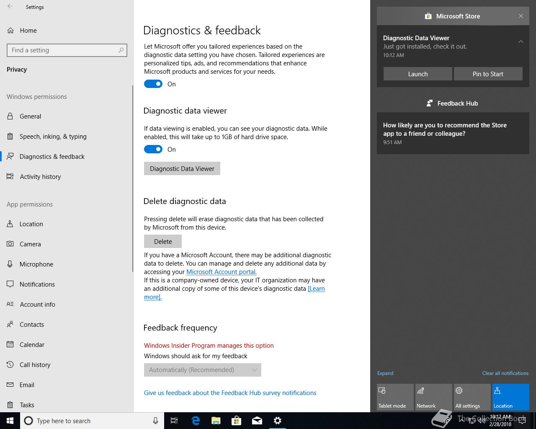536x429 pixels.
Task: Click the Speech, inking, & typing icon
Action: pyautogui.click(x=10, y=136)
